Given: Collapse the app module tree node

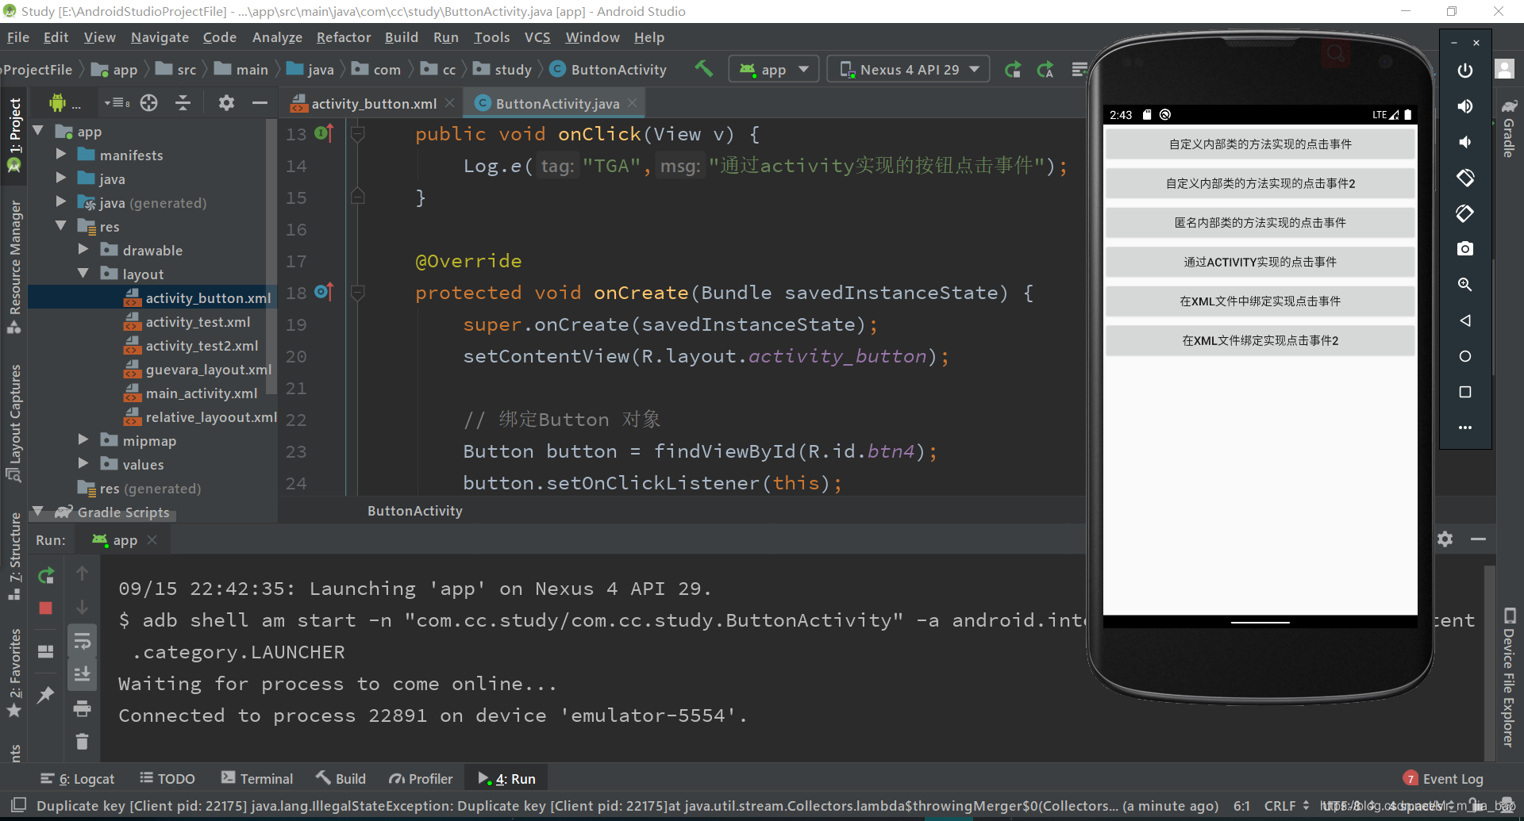Looking at the screenshot, I should point(37,131).
